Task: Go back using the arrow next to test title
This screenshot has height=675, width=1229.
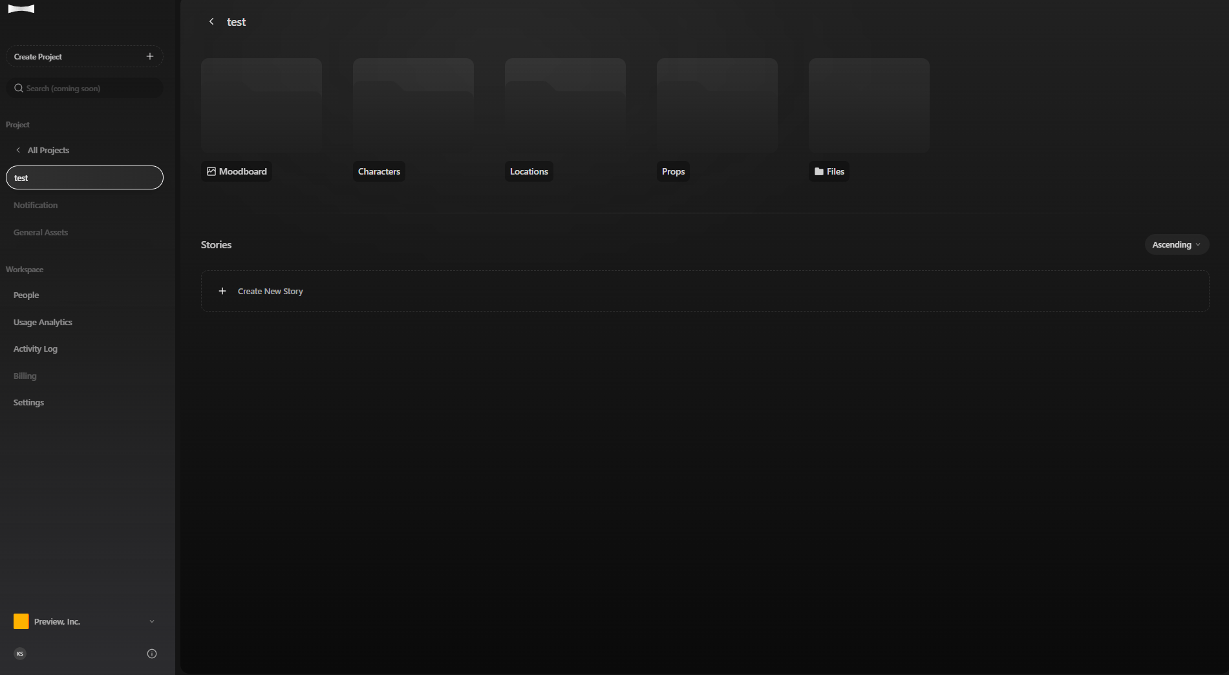Action: pyautogui.click(x=211, y=21)
